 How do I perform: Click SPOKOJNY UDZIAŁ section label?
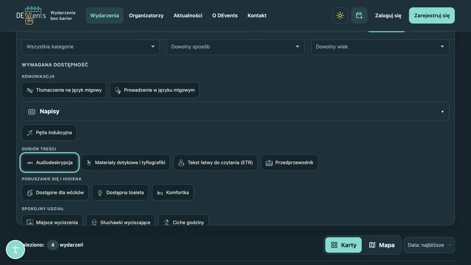[x=43, y=209]
